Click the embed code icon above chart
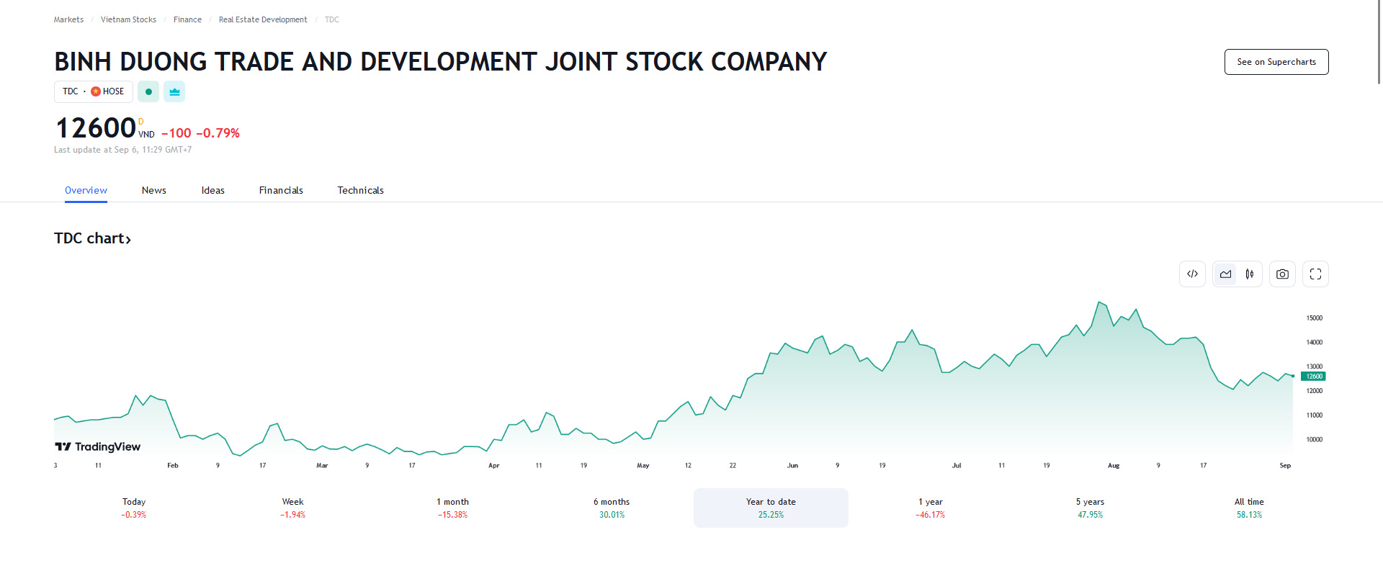This screenshot has height=576, width=1383. [1192, 274]
